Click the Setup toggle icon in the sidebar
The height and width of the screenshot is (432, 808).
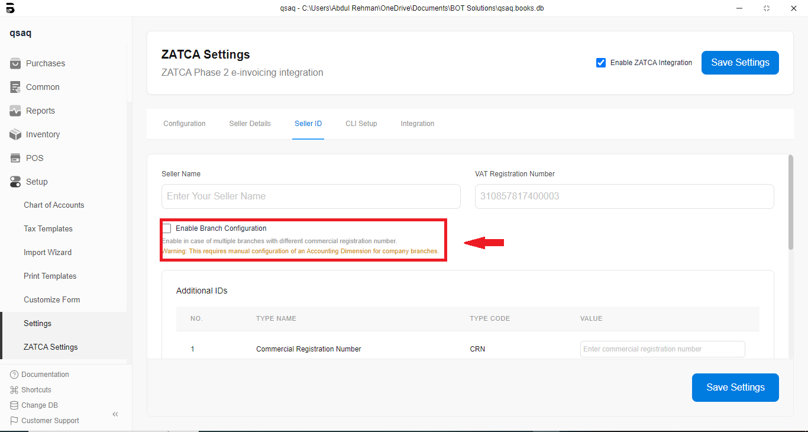coord(15,182)
